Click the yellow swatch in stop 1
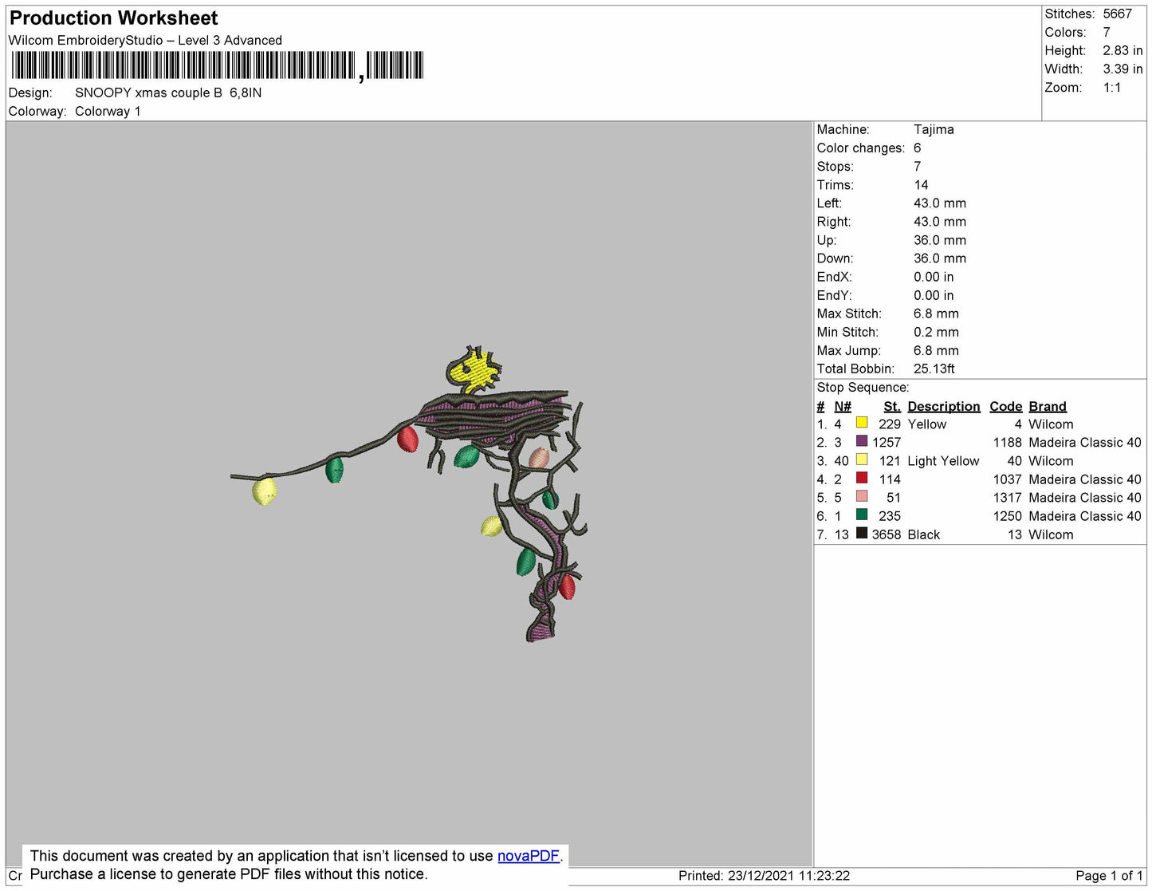This screenshot has width=1152, height=891. click(x=862, y=423)
